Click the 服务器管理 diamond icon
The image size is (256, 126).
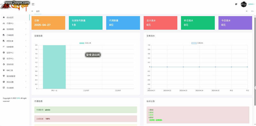tap(4, 76)
